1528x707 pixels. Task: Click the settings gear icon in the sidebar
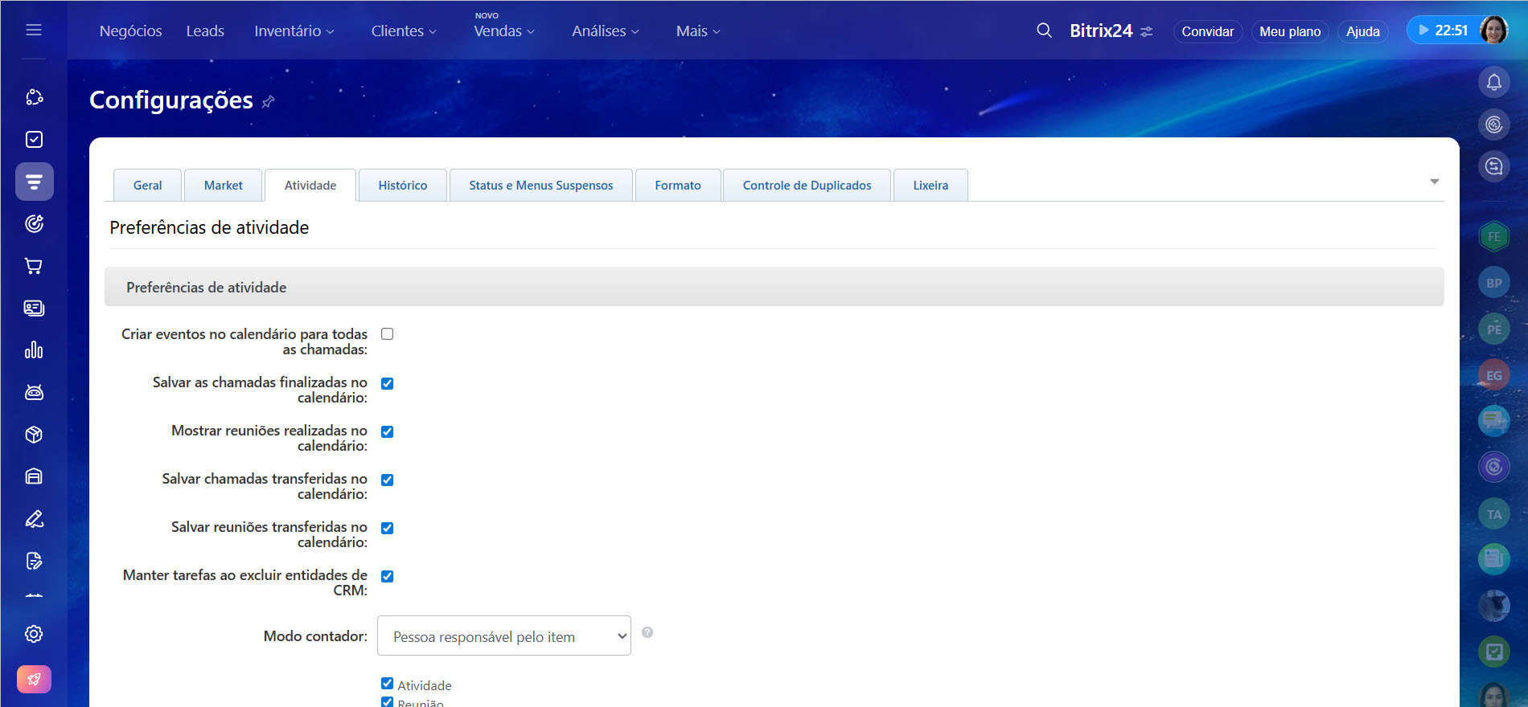(34, 634)
